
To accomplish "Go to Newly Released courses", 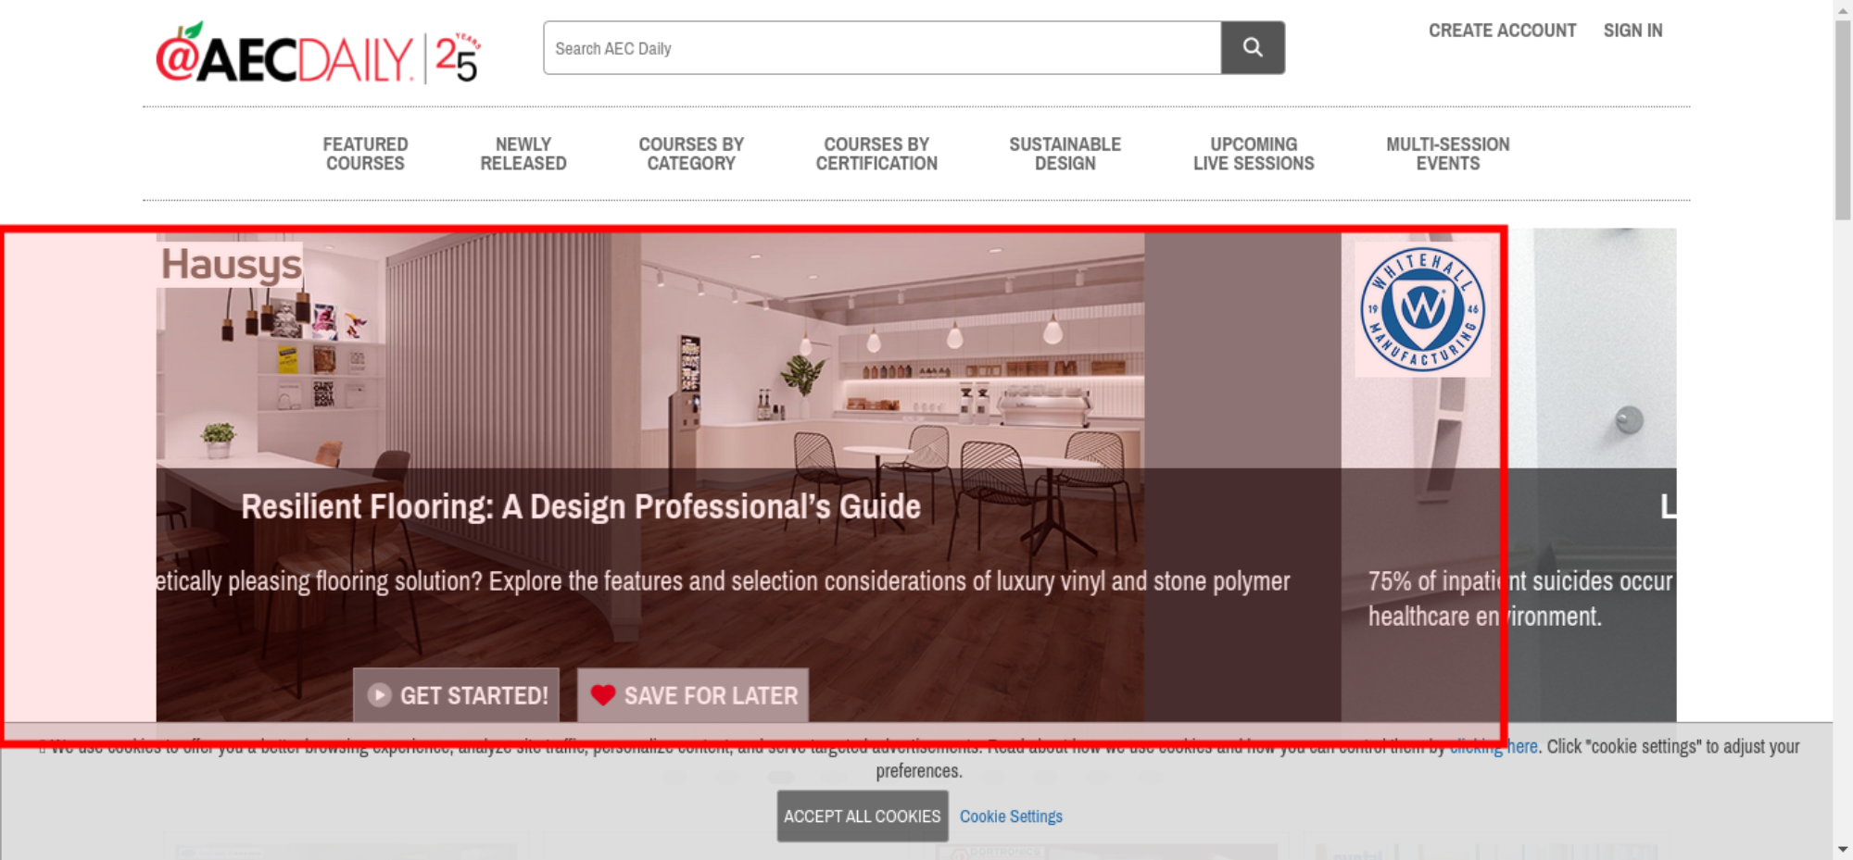I will 523,154.
